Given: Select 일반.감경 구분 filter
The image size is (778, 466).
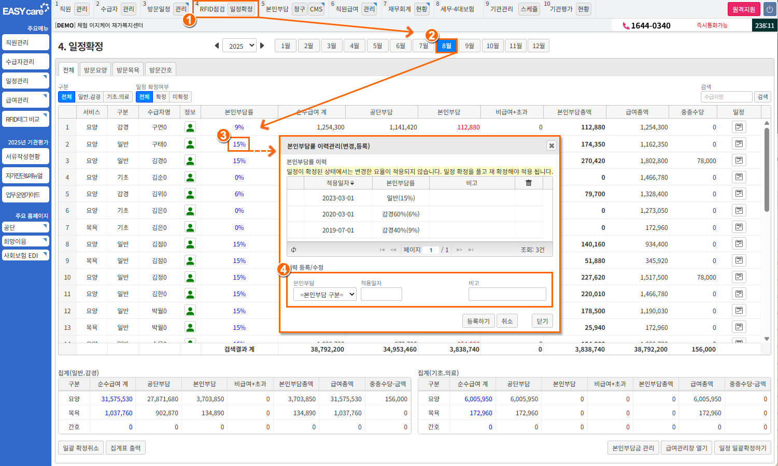Looking at the screenshot, I should pos(89,97).
